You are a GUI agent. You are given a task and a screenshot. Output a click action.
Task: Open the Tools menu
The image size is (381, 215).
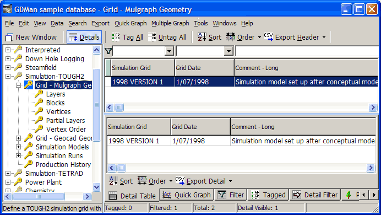(x=201, y=23)
